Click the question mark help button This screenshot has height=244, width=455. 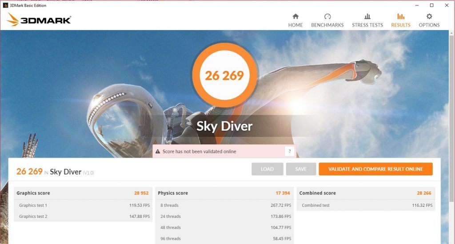point(290,151)
